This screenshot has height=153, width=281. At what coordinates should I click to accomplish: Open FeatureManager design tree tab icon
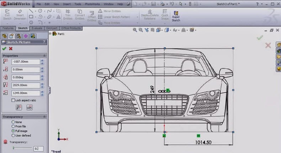click(x=5, y=36)
